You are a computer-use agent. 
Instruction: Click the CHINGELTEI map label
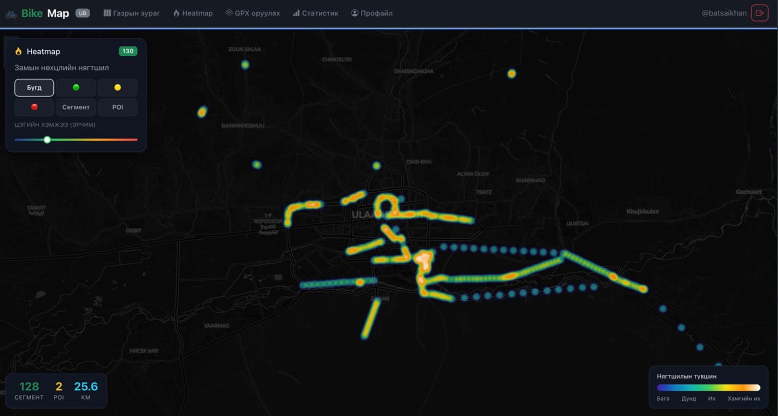click(337, 60)
